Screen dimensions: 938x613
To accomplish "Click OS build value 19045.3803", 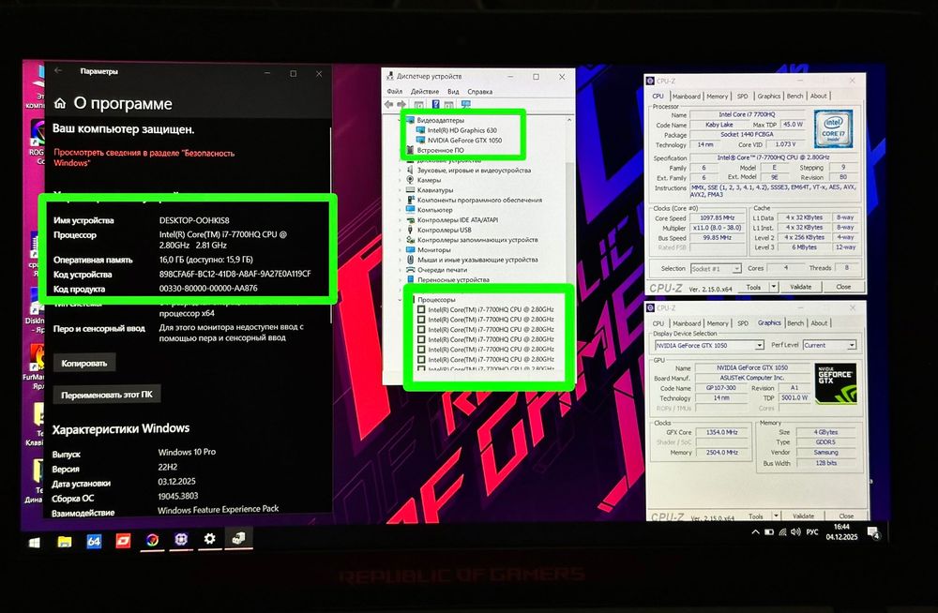I will click(x=177, y=496).
